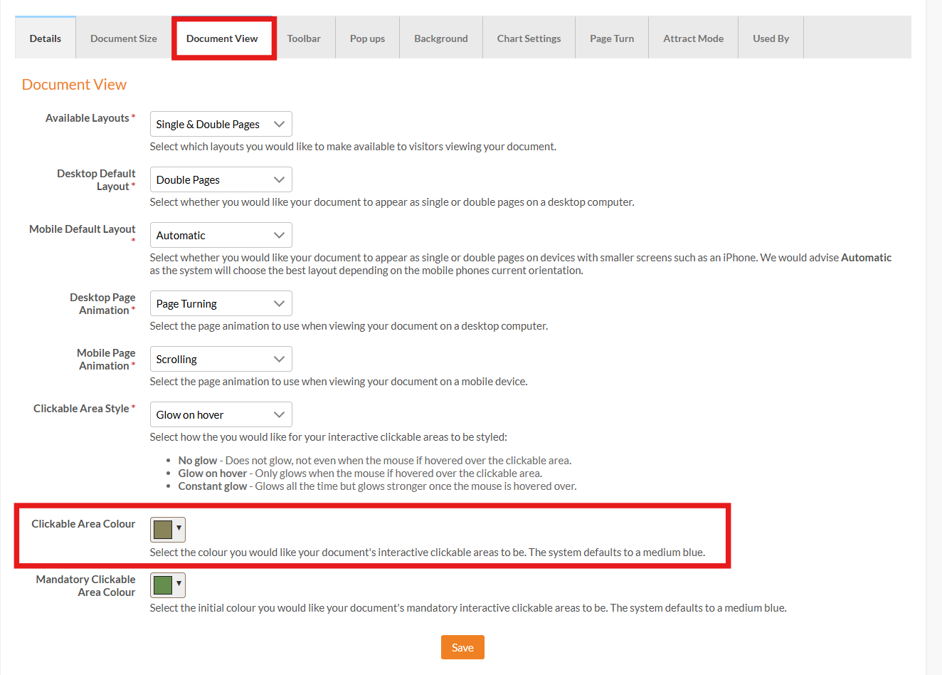The width and height of the screenshot is (942, 675).
Task: Click the Clickable Area Colour swatch
Action: tap(167, 529)
